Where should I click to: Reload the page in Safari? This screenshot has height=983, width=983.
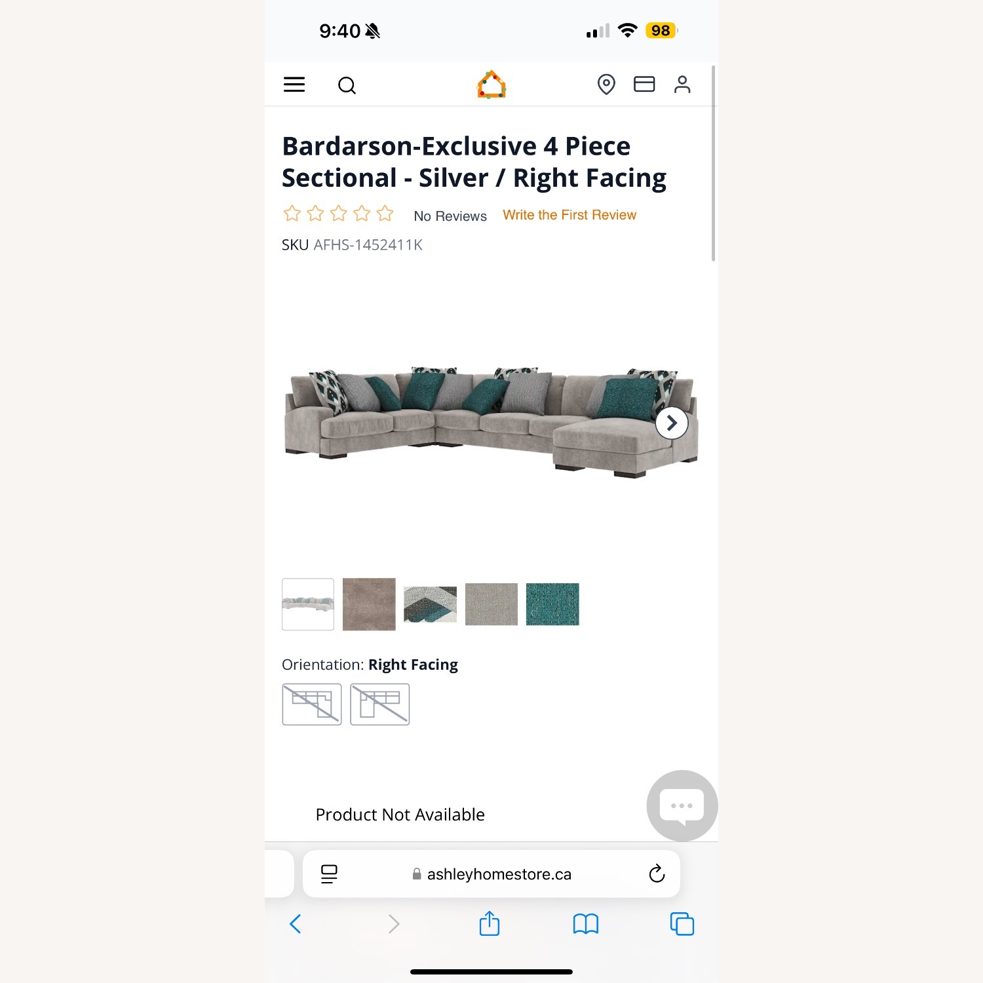(657, 874)
